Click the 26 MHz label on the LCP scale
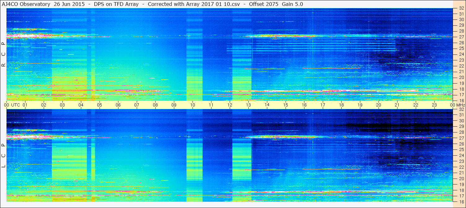The height and width of the screenshot is (208, 466). [x=461, y=144]
